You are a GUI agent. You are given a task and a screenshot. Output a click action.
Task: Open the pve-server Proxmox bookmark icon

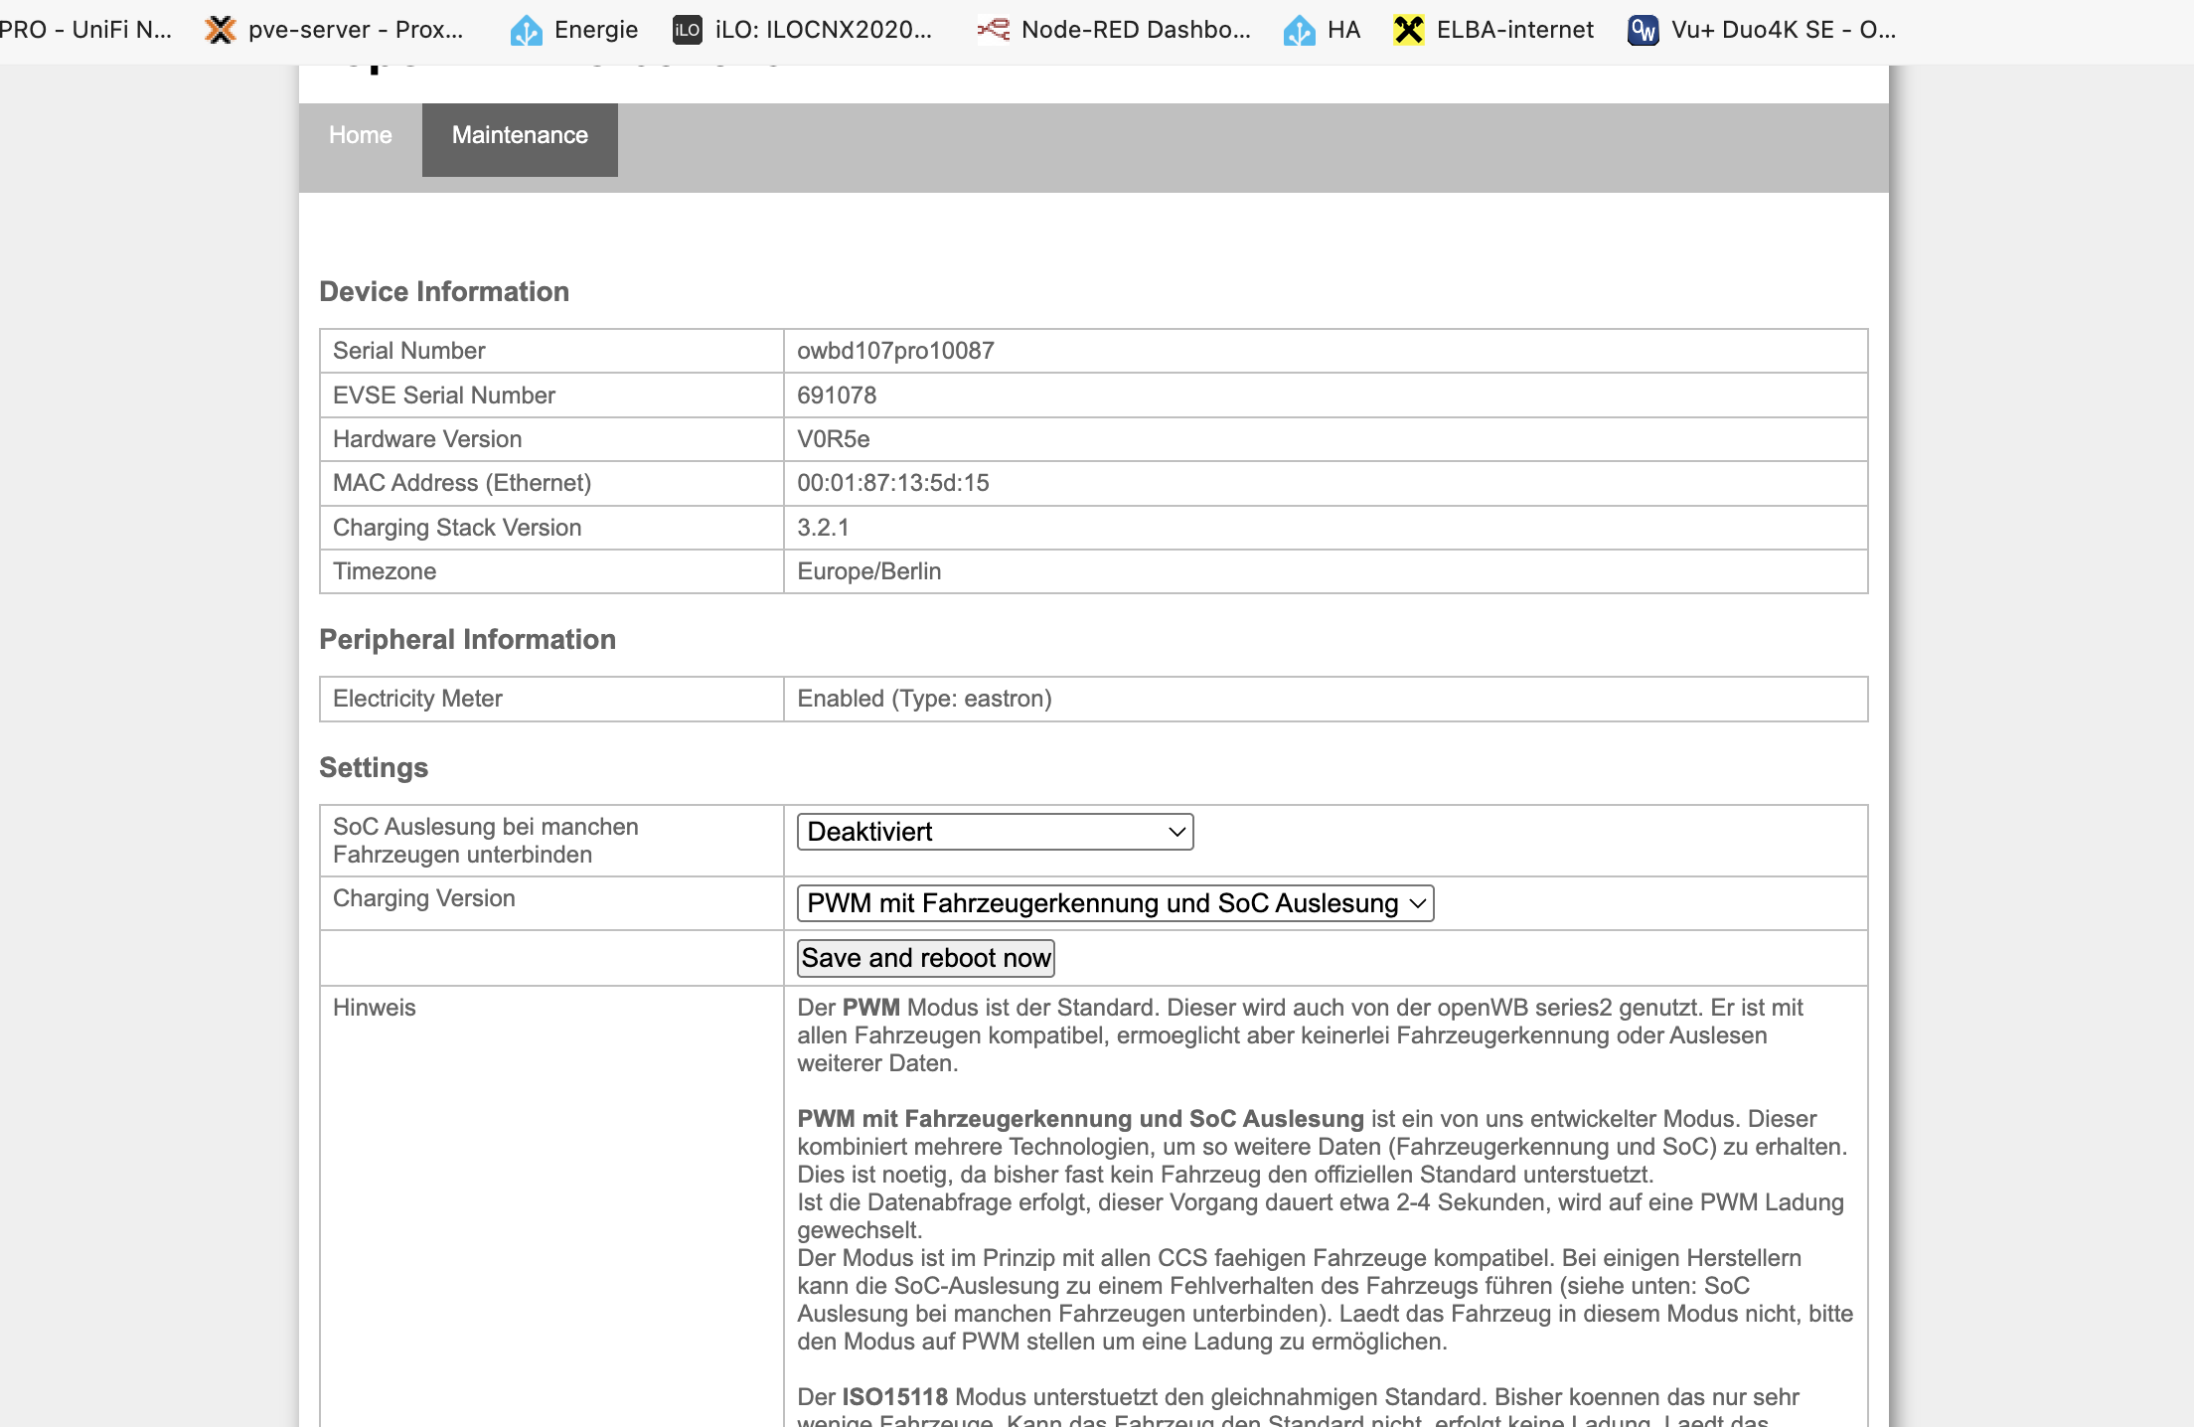[221, 30]
